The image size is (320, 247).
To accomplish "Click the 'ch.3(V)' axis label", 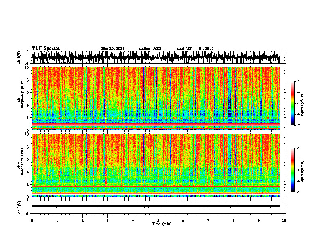I will (x=19, y=207).
